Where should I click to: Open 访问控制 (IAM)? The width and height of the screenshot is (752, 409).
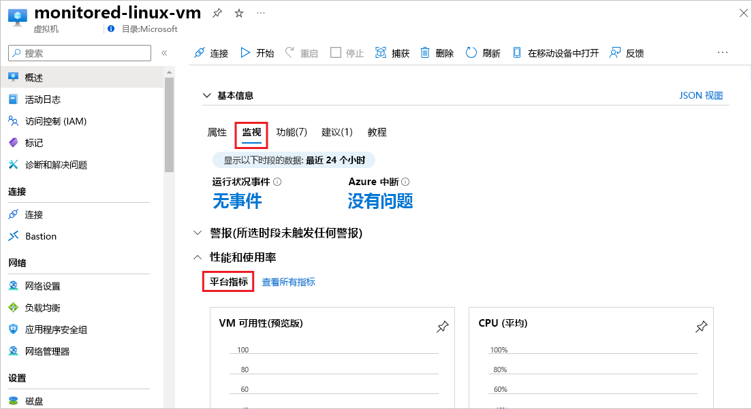[x=82, y=121]
